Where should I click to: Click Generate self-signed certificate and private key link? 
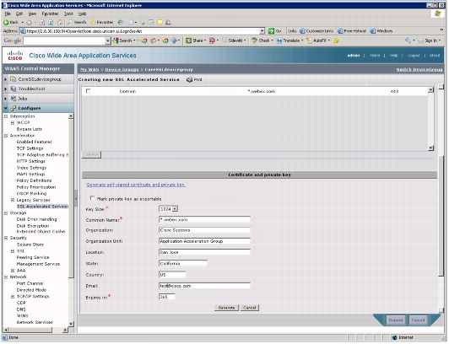(x=137, y=185)
